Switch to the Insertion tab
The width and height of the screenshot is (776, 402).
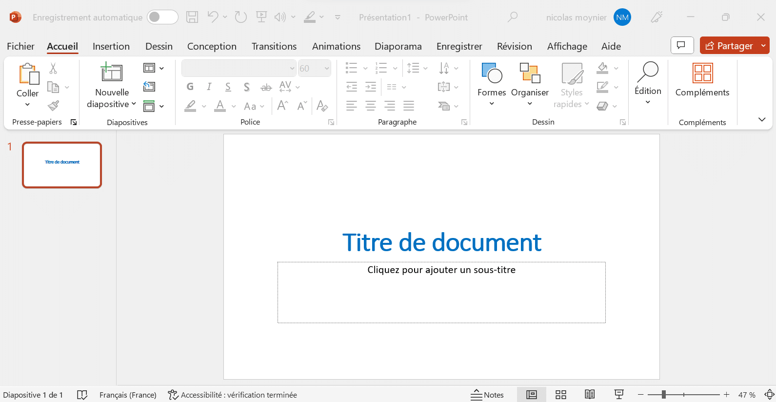pyautogui.click(x=111, y=46)
